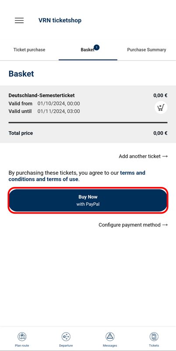
Task: Open terms and conditions link
Action: [77, 176]
